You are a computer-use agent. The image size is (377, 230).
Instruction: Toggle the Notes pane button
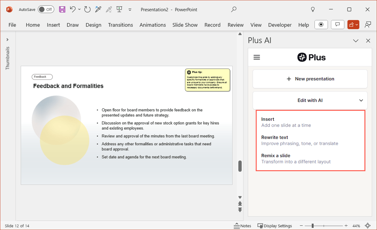[x=243, y=226]
